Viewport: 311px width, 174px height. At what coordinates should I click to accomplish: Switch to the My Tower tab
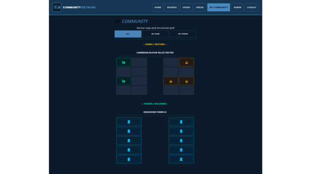[x=183, y=34]
